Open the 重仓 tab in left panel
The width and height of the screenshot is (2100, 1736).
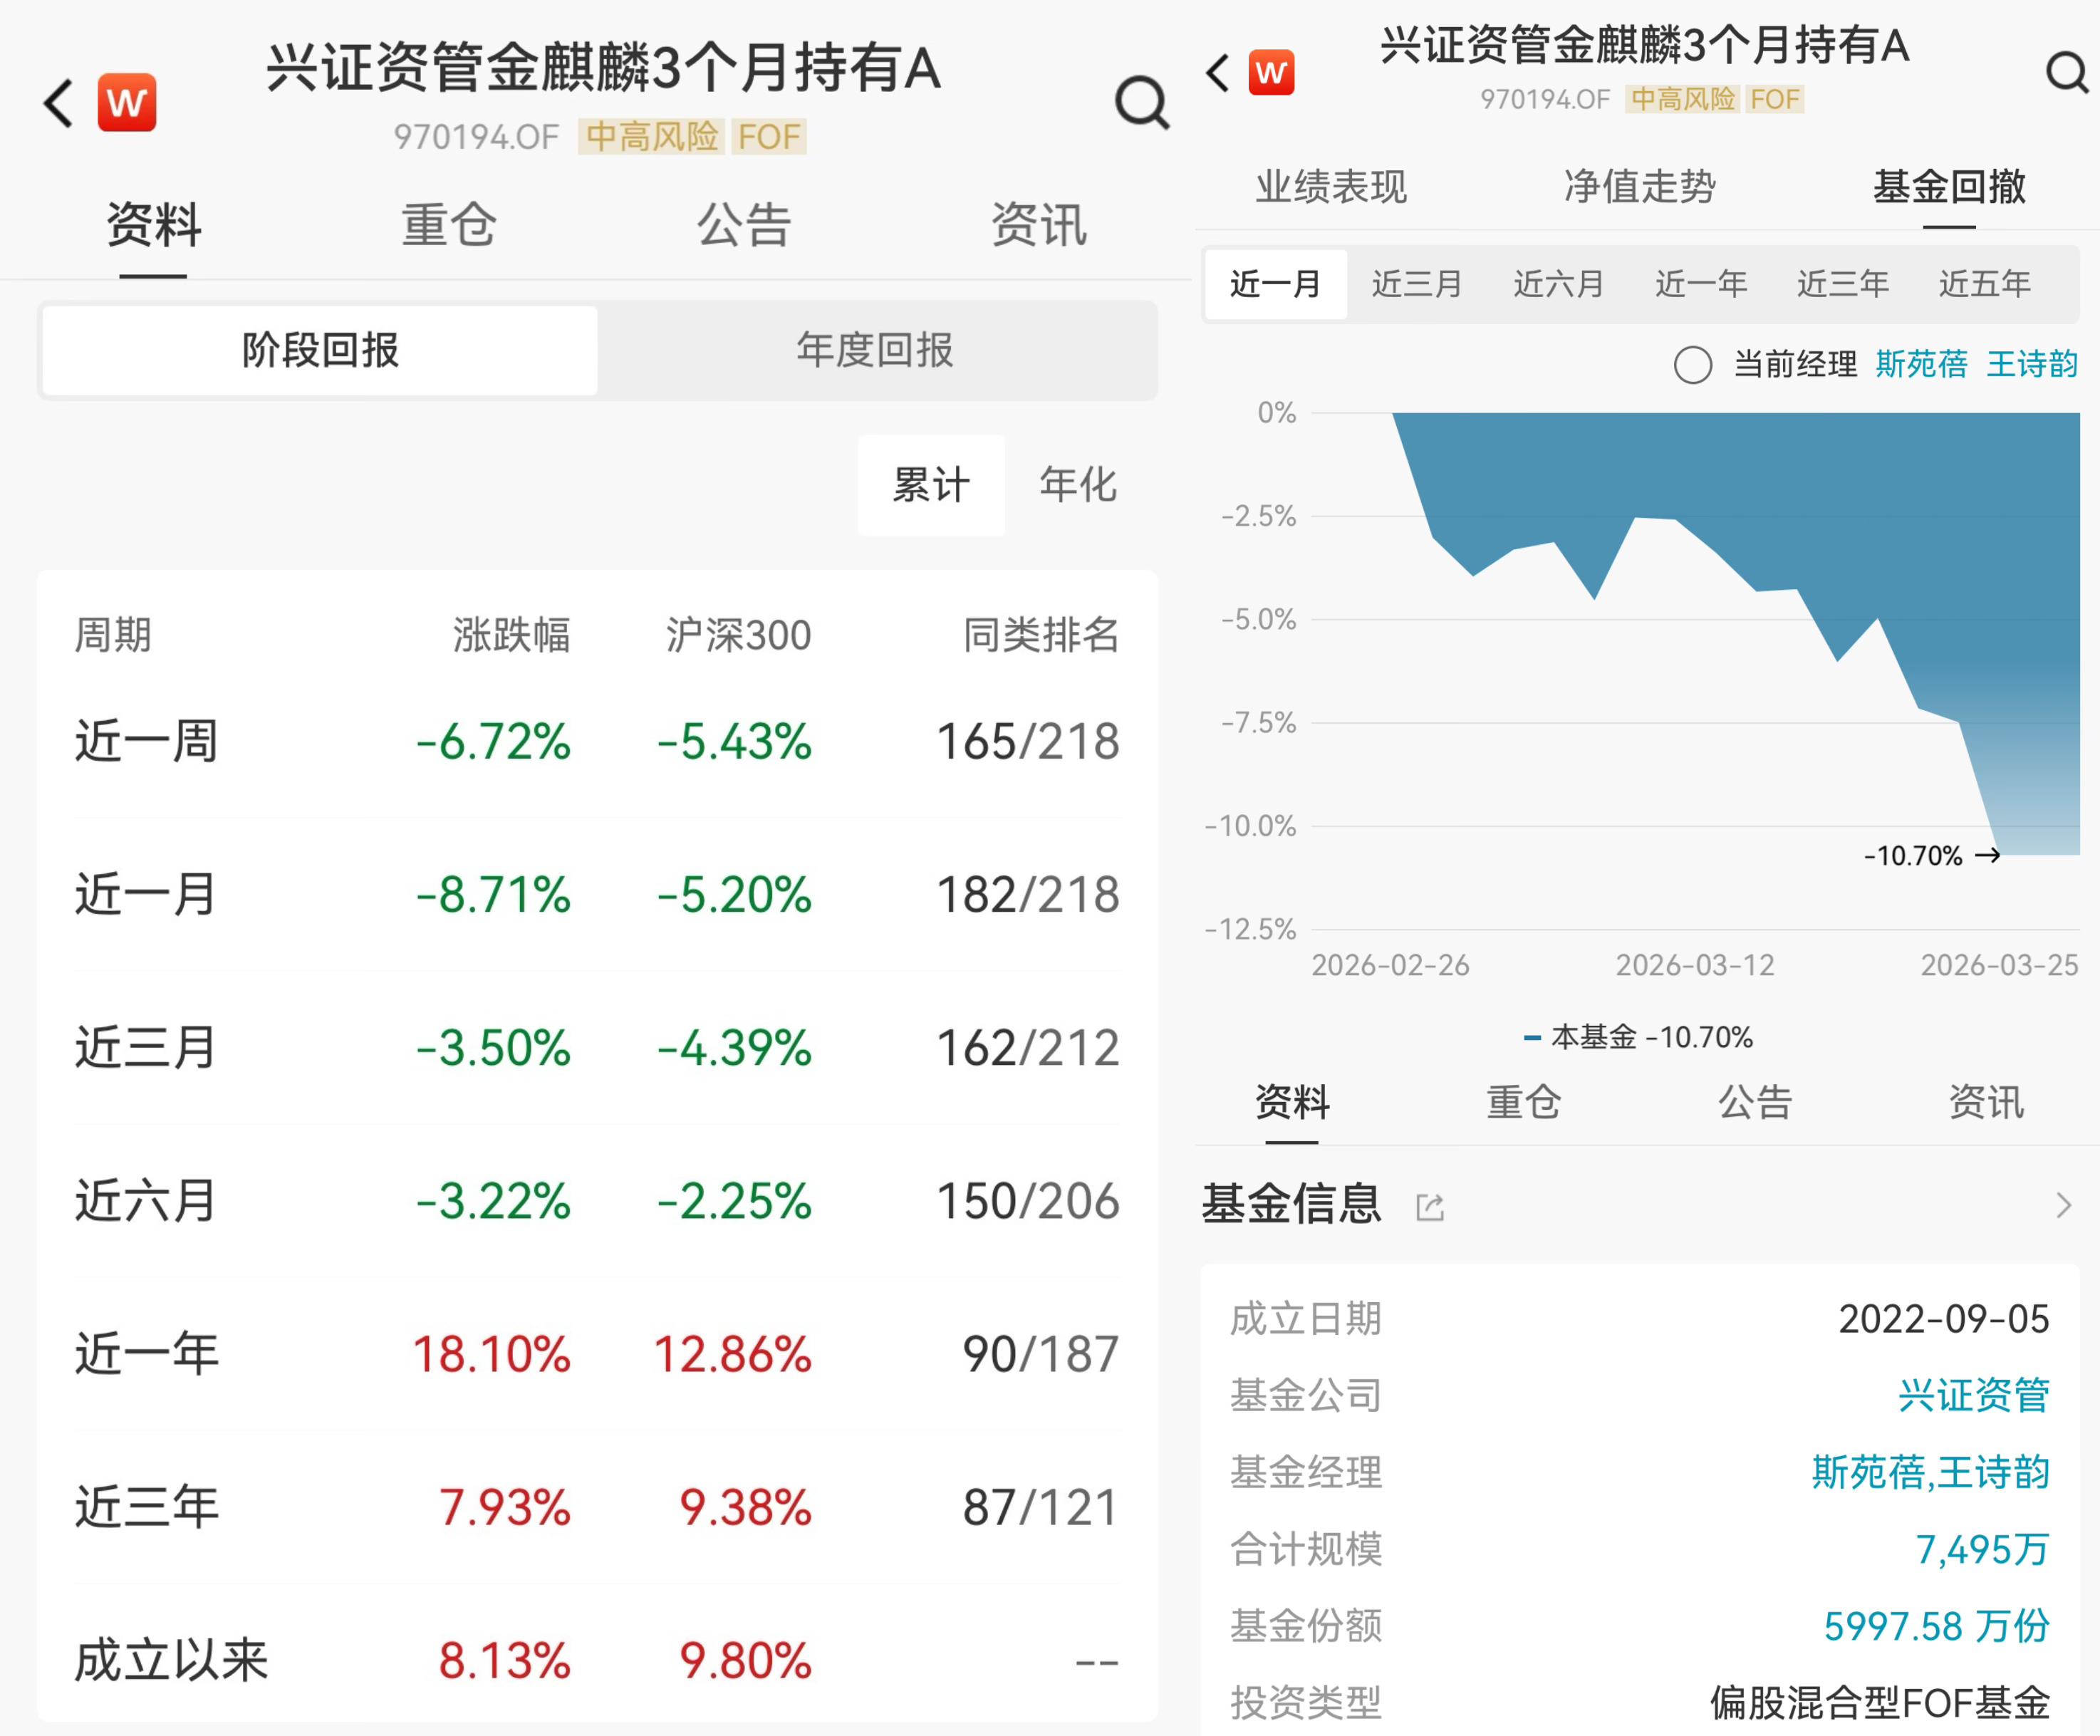(x=448, y=224)
